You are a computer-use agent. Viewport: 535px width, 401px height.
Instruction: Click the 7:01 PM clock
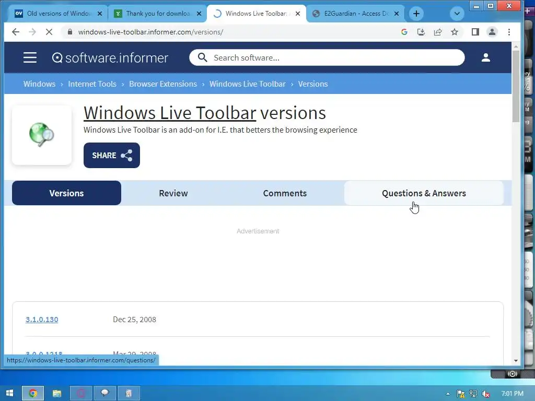point(512,394)
